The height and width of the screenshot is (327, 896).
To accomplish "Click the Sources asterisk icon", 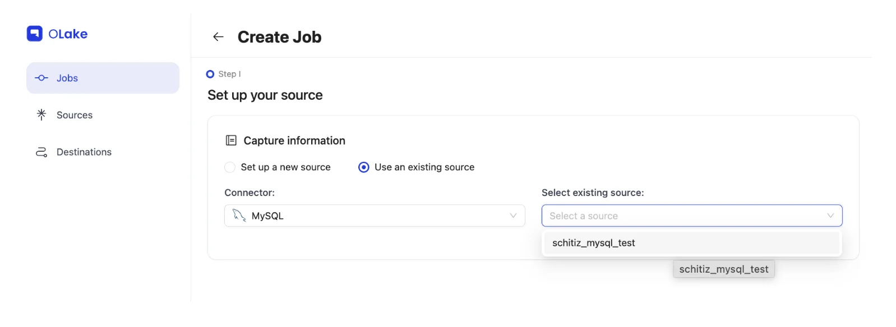I will [x=41, y=115].
